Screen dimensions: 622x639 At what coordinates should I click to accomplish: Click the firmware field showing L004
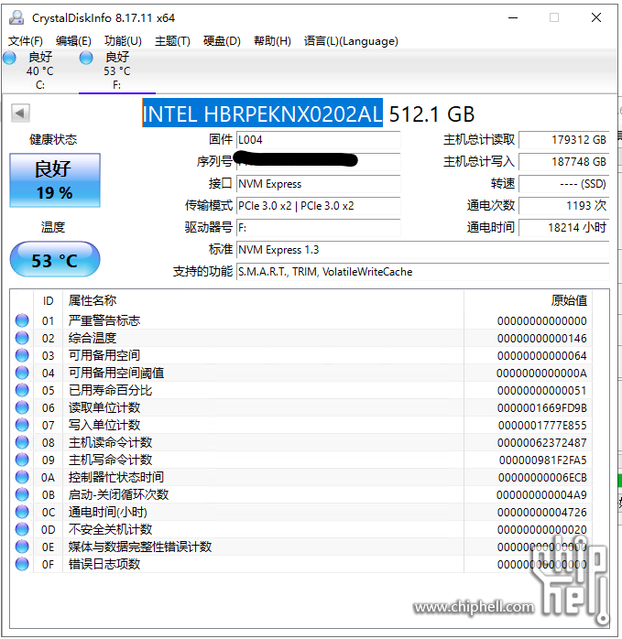(319, 140)
